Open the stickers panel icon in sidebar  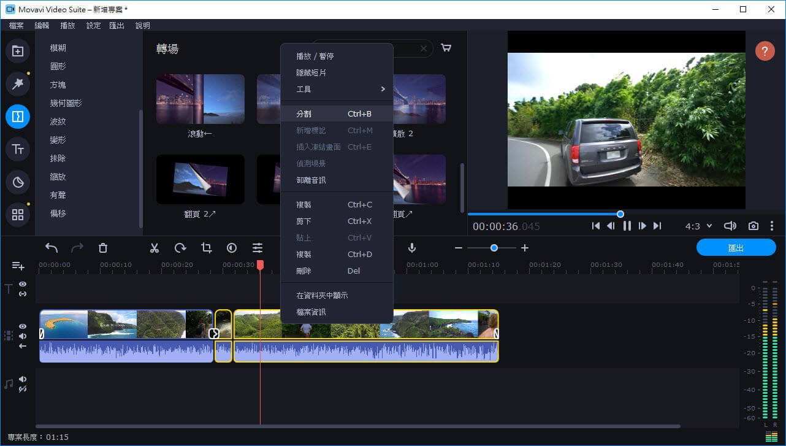[x=18, y=182]
